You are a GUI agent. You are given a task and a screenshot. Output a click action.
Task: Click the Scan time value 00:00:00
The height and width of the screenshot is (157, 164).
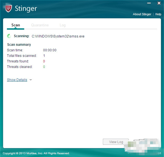50,50
